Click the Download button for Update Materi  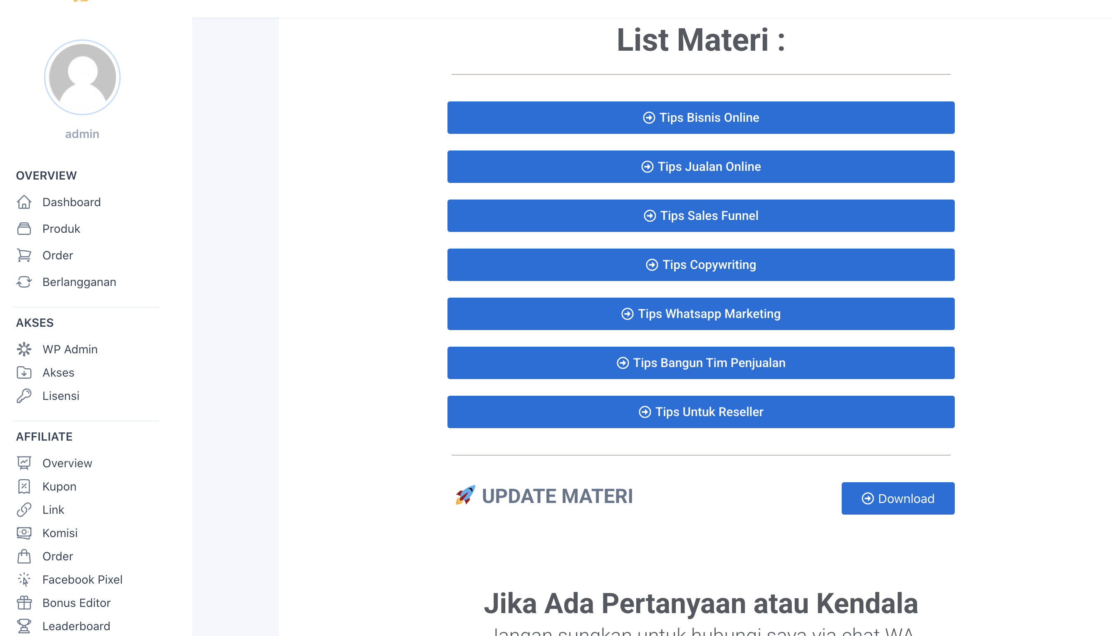897,498
